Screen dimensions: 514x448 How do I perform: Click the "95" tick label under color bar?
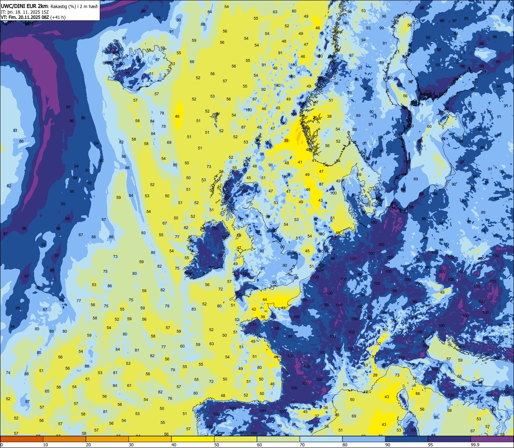pyautogui.click(x=430, y=445)
